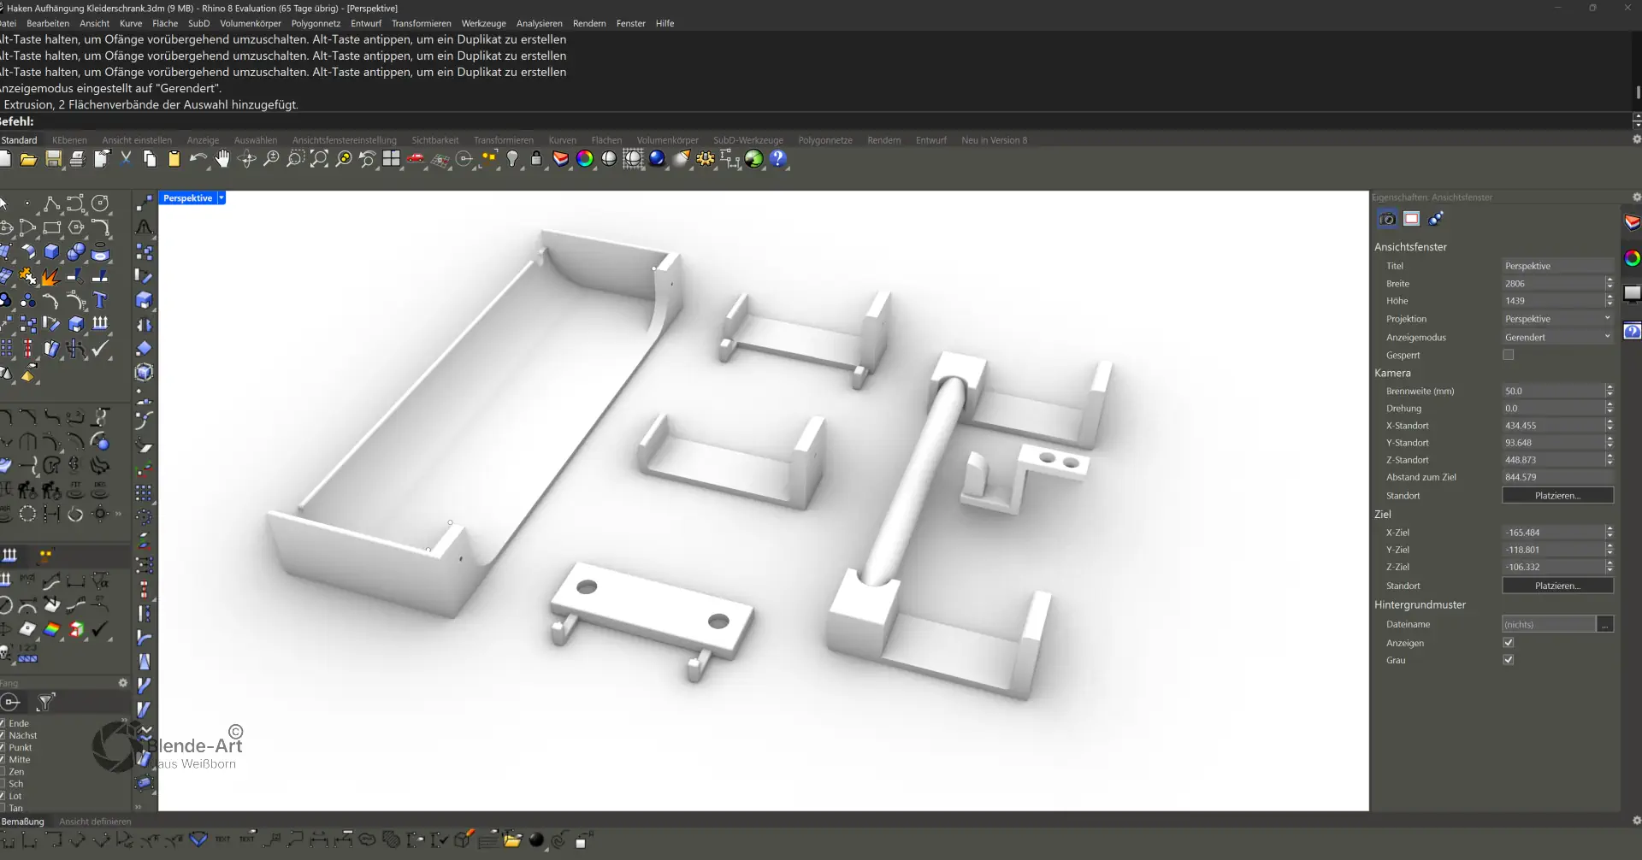Click Platzieren button under Kamera Standort
Viewport: 1642px width, 860px height.
click(x=1556, y=496)
